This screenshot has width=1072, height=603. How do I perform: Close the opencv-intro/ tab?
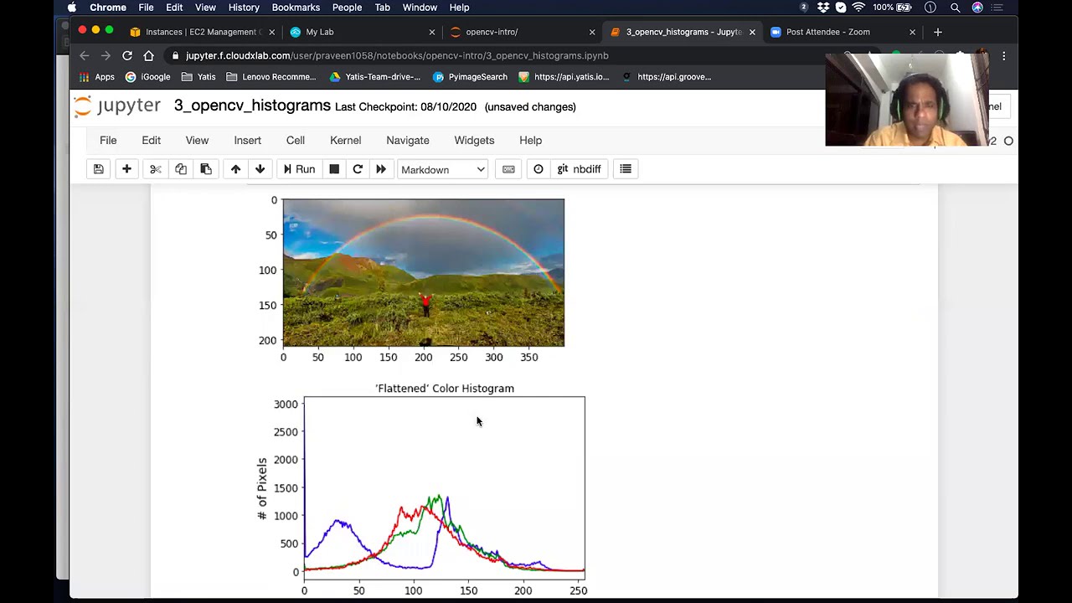click(592, 32)
